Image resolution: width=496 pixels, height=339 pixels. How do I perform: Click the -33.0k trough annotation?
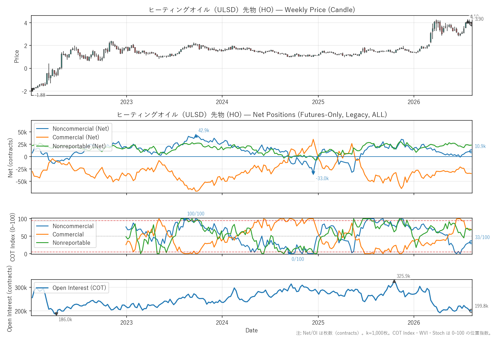[322, 178]
